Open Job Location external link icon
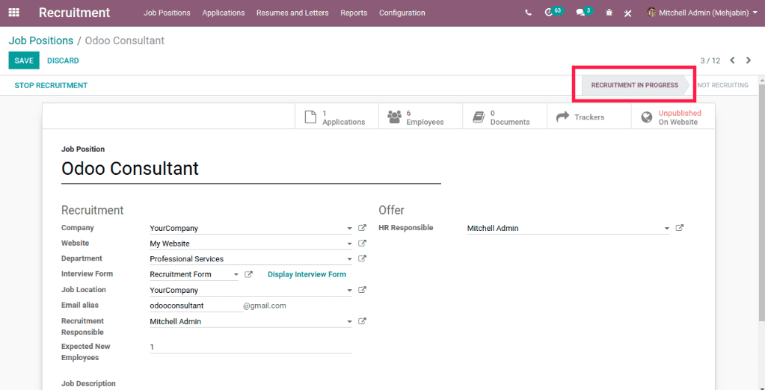This screenshot has height=390, width=765. (x=362, y=290)
